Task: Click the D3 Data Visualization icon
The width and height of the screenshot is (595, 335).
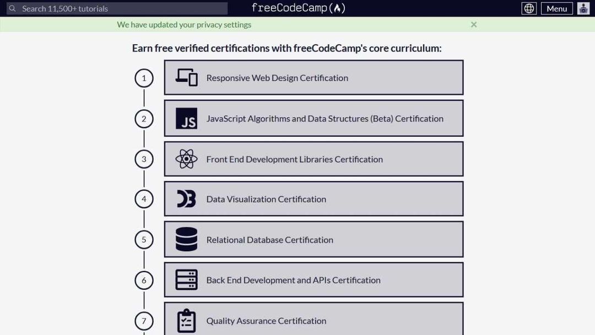Action: click(x=186, y=199)
